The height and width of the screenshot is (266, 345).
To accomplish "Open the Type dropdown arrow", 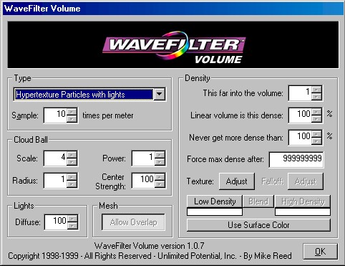I will pyautogui.click(x=160, y=94).
